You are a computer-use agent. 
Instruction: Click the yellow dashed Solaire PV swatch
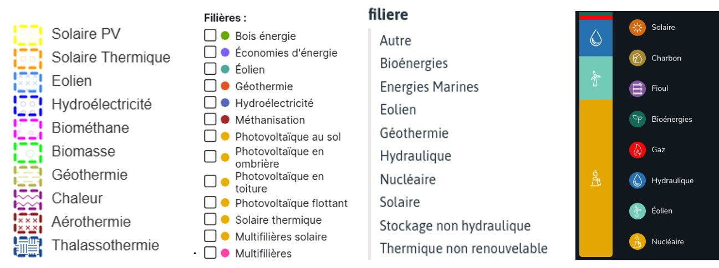point(28,35)
